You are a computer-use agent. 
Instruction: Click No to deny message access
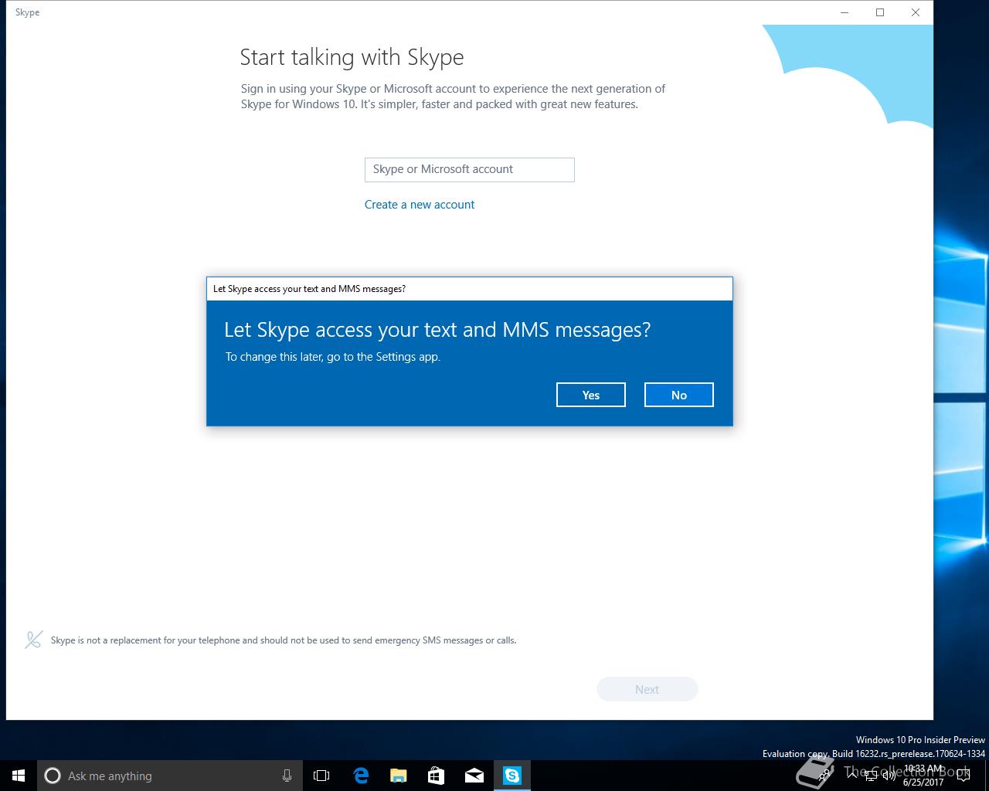(x=678, y=395)
